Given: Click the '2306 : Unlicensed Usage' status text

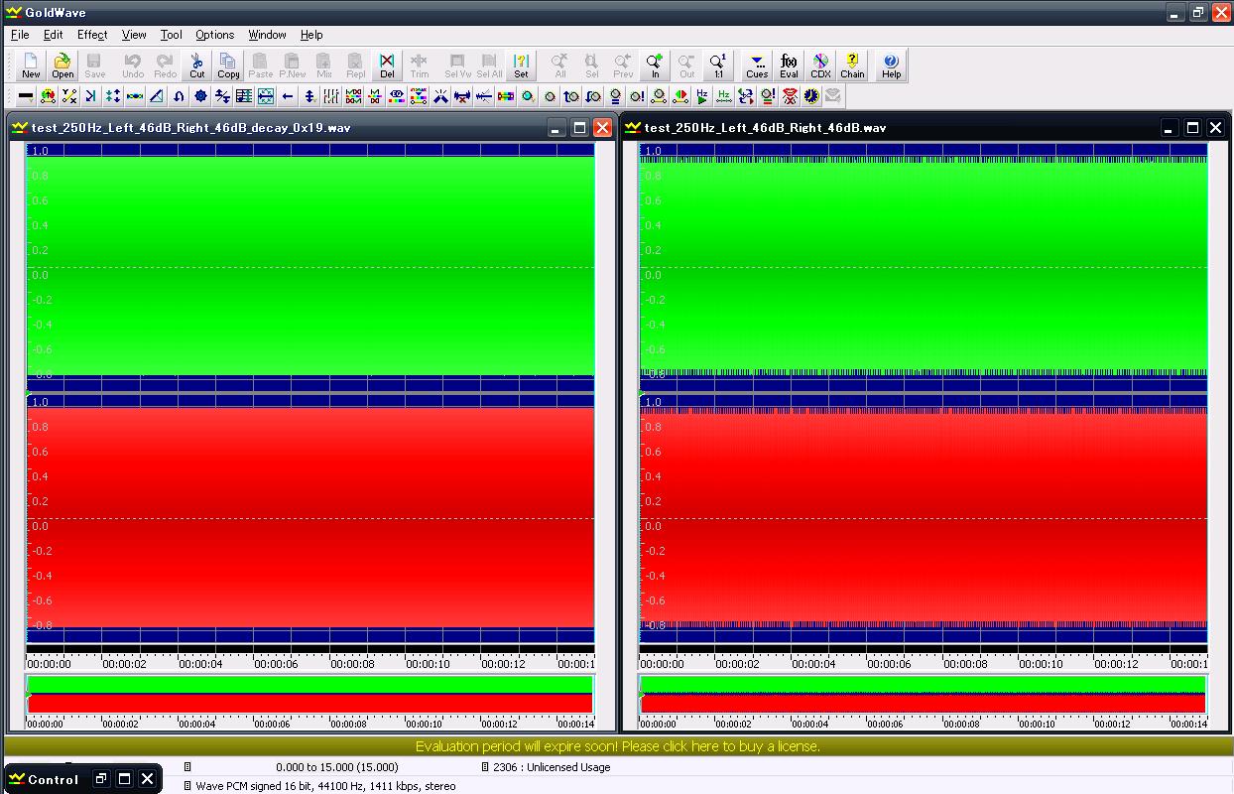Looking at the screenshot, I should pos(552,767).
